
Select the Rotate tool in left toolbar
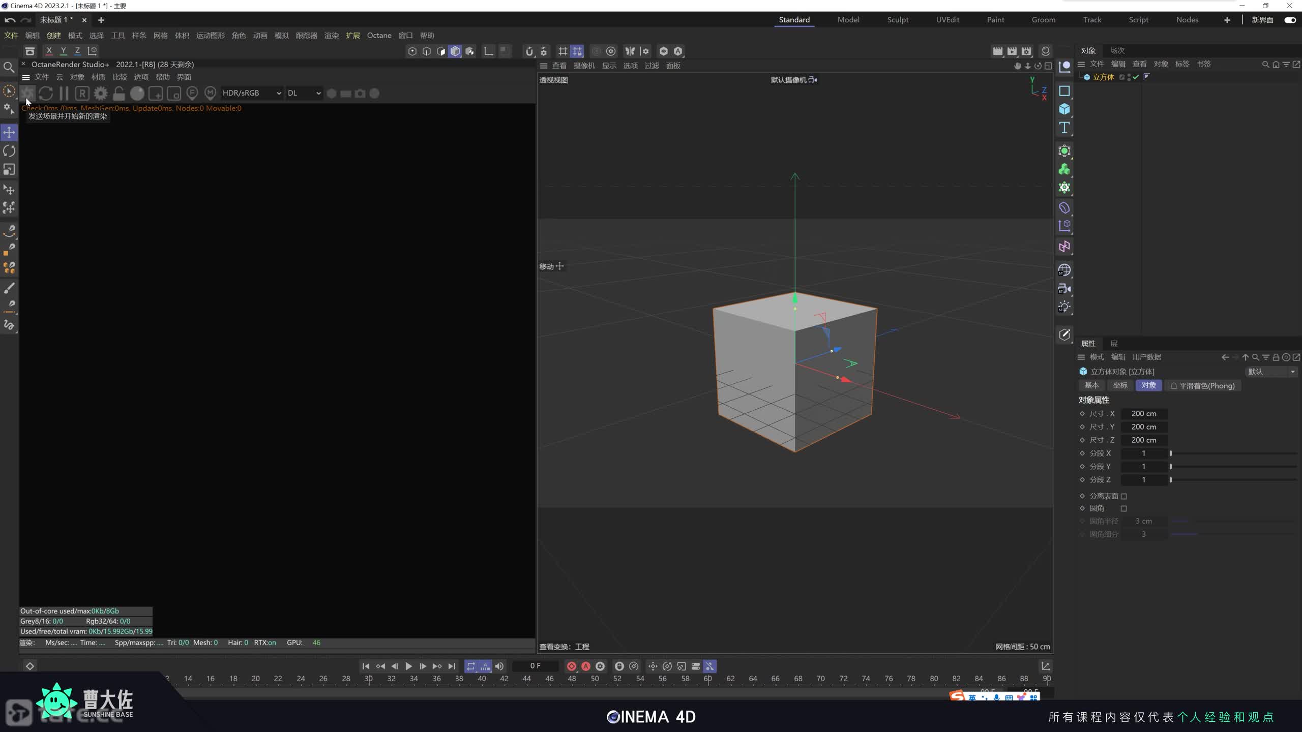pyautogui.click(x=9, y=151)
